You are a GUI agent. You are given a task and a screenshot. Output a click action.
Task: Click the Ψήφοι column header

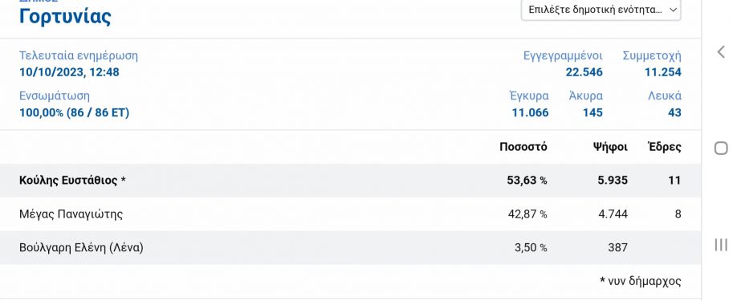[x=610, y=147]
